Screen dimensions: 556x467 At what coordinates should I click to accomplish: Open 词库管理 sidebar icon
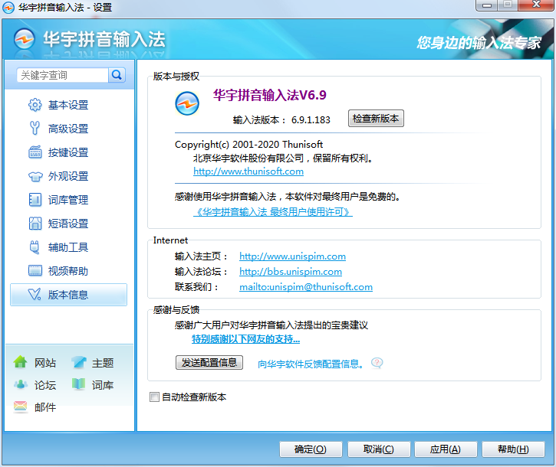tap(35, 200)
